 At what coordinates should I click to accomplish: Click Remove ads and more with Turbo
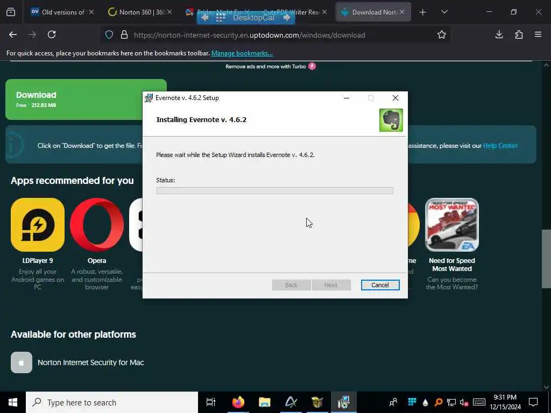click(x=271, y=66)
